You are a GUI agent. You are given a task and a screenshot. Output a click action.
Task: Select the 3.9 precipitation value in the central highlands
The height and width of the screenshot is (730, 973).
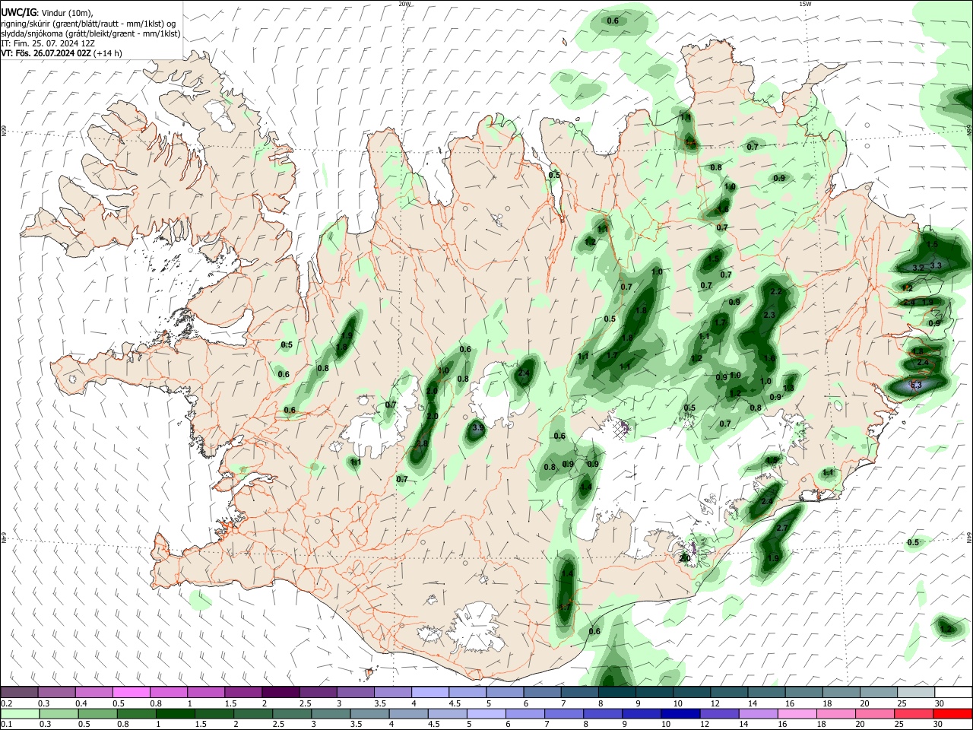tap(478, 428)
